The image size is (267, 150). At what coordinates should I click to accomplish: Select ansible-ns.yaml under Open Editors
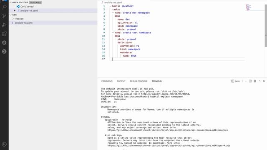[29, 10]
